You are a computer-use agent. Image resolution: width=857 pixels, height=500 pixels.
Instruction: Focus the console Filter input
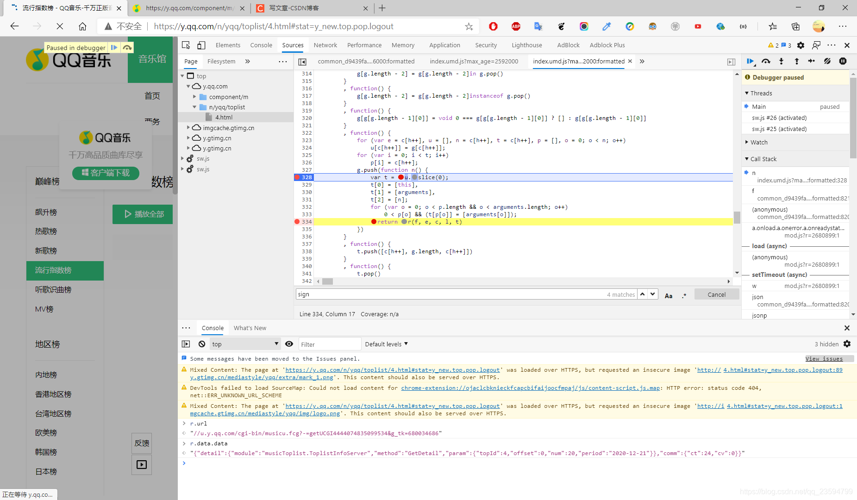tap(330, 344)
